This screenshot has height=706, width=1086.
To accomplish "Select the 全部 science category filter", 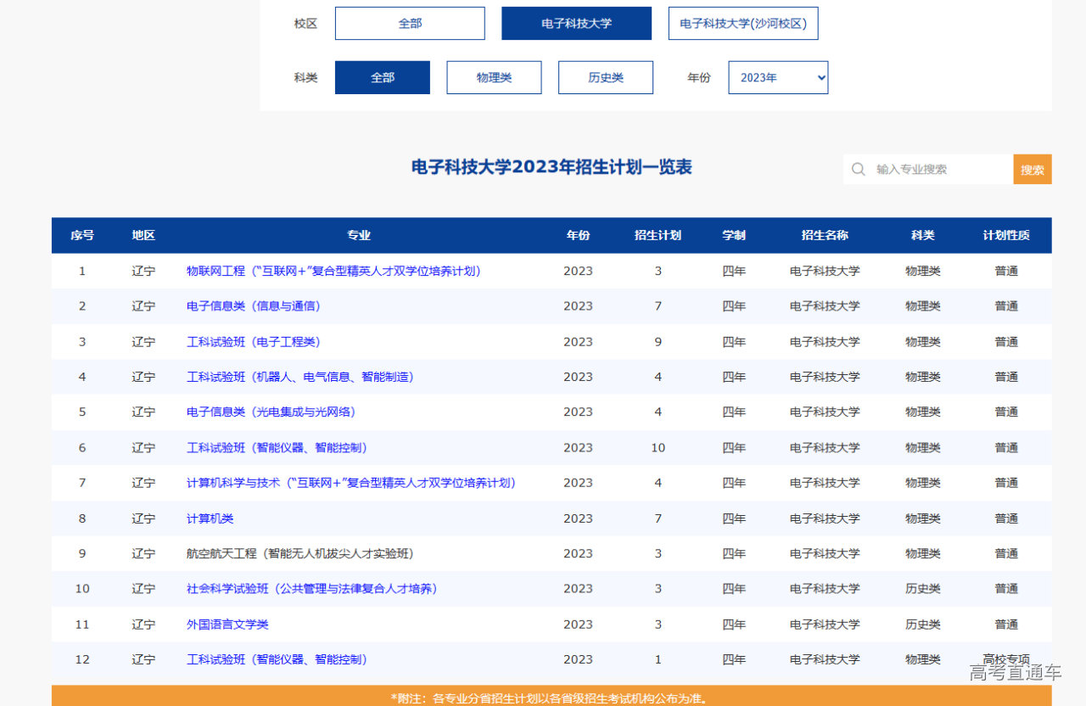I will (382, 77).
